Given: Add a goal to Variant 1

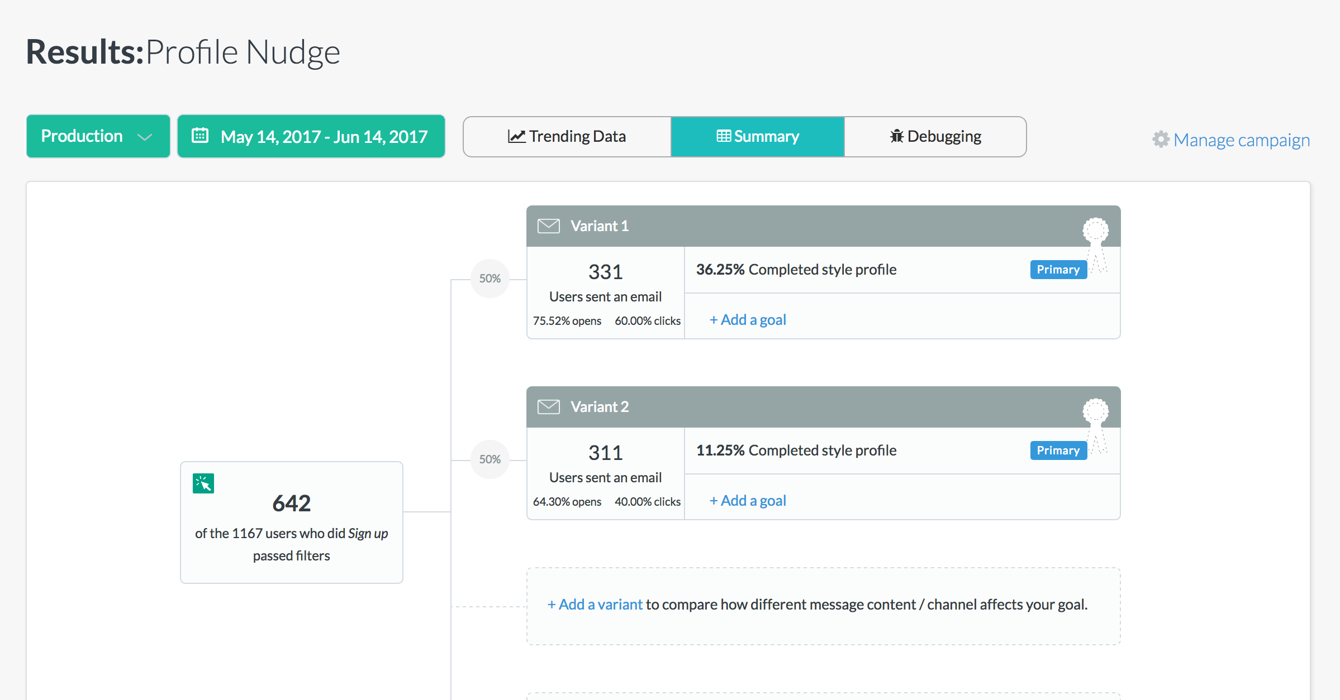Looking at the screenshot, I should [x=748, y=320].
